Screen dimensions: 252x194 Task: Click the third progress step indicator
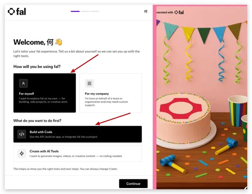click(x=94, y=11)
